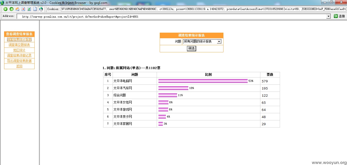
Task: Click the vote count 48
Action: [x=264, y=117]
